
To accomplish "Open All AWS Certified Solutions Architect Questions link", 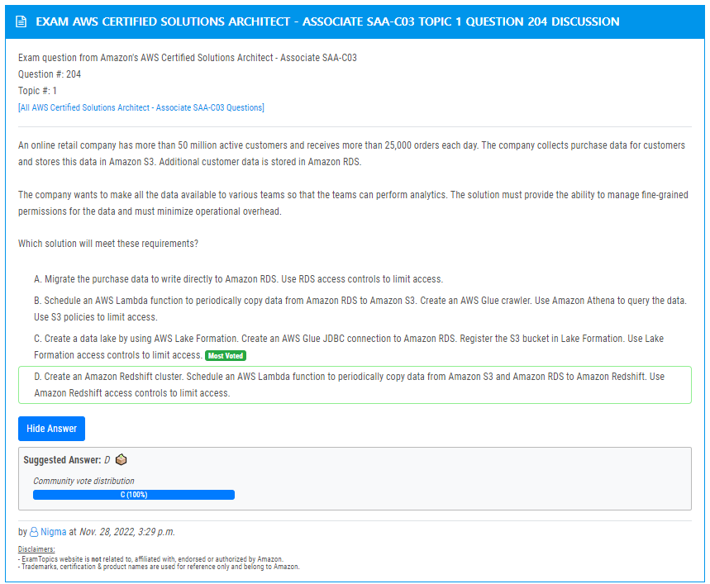I will pyautogui.click(x=141, y=107).
